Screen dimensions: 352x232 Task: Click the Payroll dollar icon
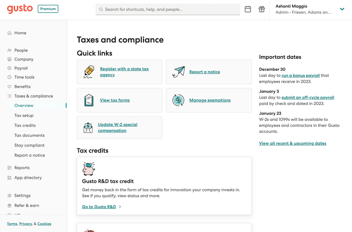pos(9,68)
